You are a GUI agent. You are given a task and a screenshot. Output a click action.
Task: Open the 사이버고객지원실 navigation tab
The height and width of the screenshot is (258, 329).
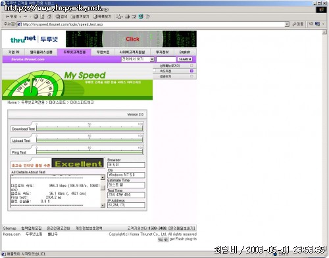coord(132,52)
